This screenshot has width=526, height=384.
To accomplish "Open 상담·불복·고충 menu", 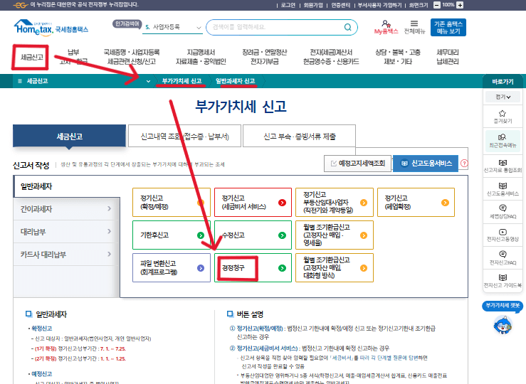I will [397, 57].
